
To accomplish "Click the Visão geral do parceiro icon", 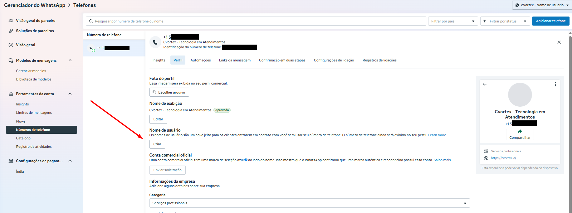I will tap(11, 21).
